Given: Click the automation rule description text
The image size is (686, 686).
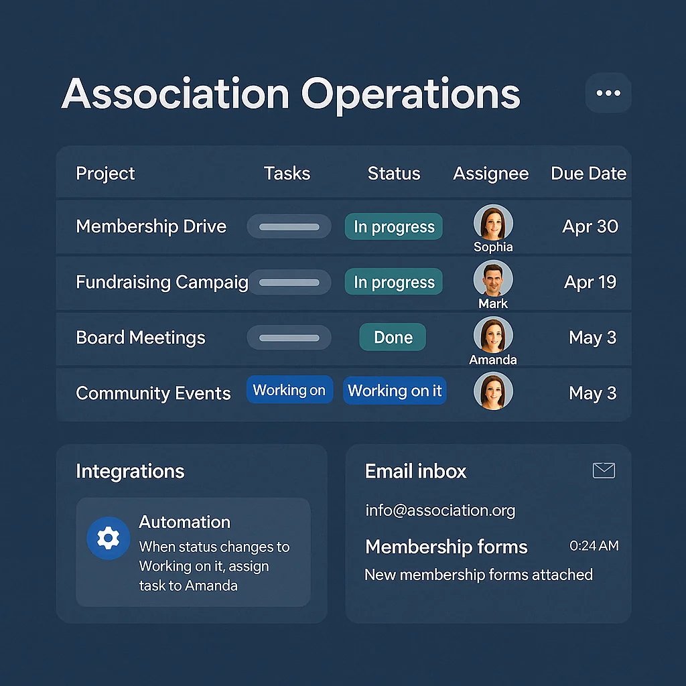Looking at the screenshot, I should tap(214, 566).
